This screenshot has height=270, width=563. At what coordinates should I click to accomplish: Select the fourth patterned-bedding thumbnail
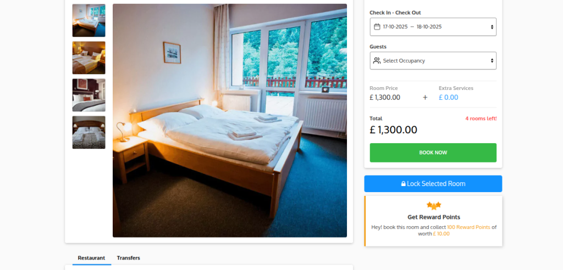89,132
